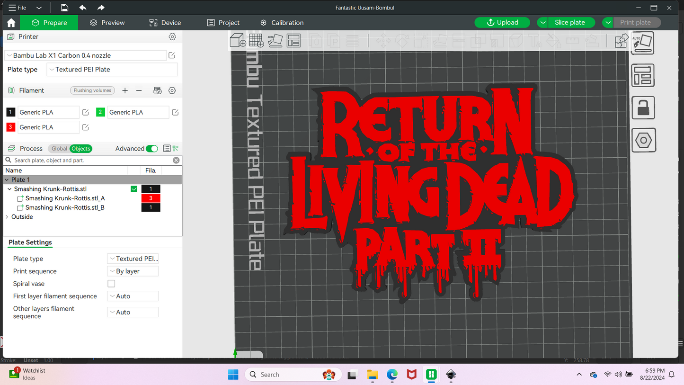The width and height of the screenshot is (684, 385).
Task: Edit the Bambu Lab X1 Carbon preset
Action: [x=172, y=55]
